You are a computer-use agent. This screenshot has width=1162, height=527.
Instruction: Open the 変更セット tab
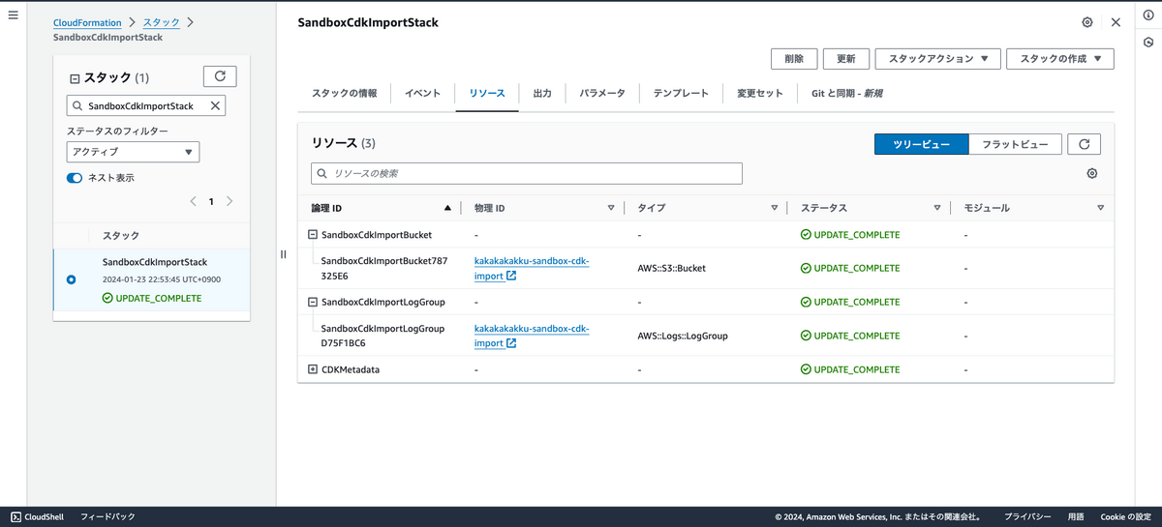pos(760,94)
